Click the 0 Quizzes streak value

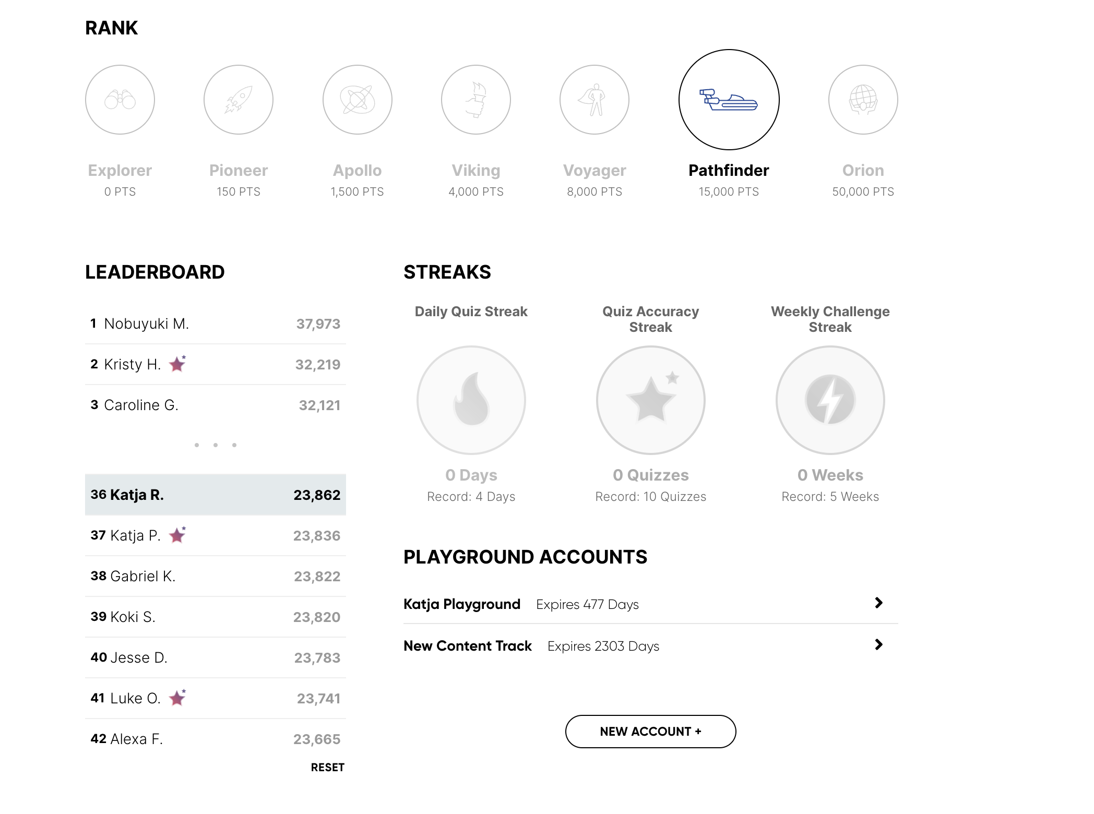tap(651, 475)
